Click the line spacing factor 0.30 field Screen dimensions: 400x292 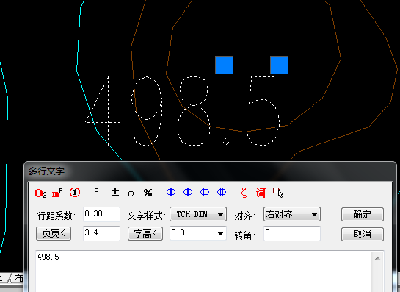[101, 214]
